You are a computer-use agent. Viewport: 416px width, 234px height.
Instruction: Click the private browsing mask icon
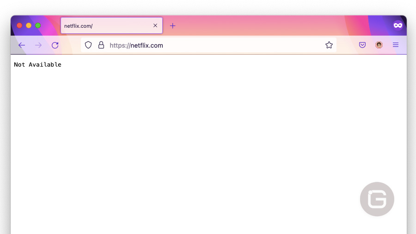pyautogui.click(x=398, y=25)
